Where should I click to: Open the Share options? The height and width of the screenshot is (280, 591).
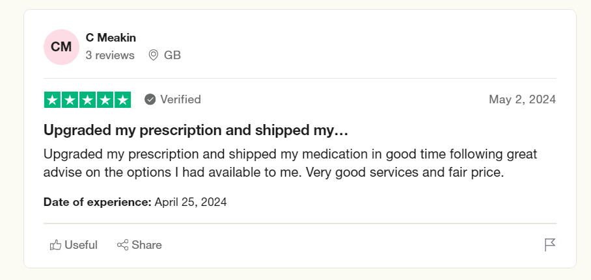(x=139, y=245)
